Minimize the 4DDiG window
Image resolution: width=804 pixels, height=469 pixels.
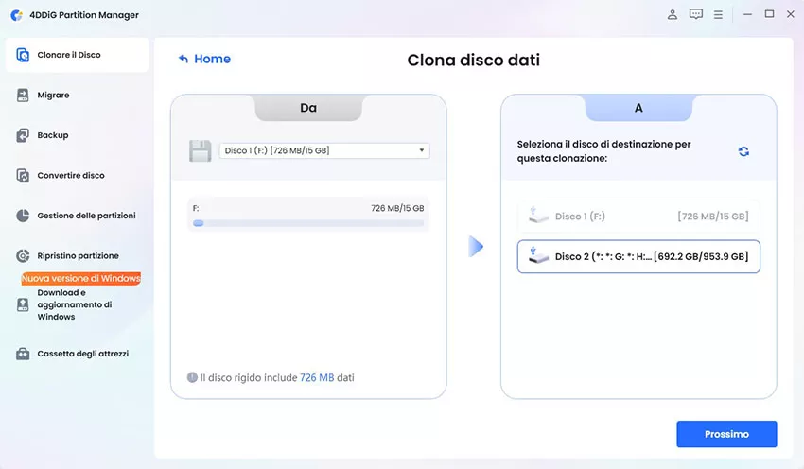tap(747, 14)
